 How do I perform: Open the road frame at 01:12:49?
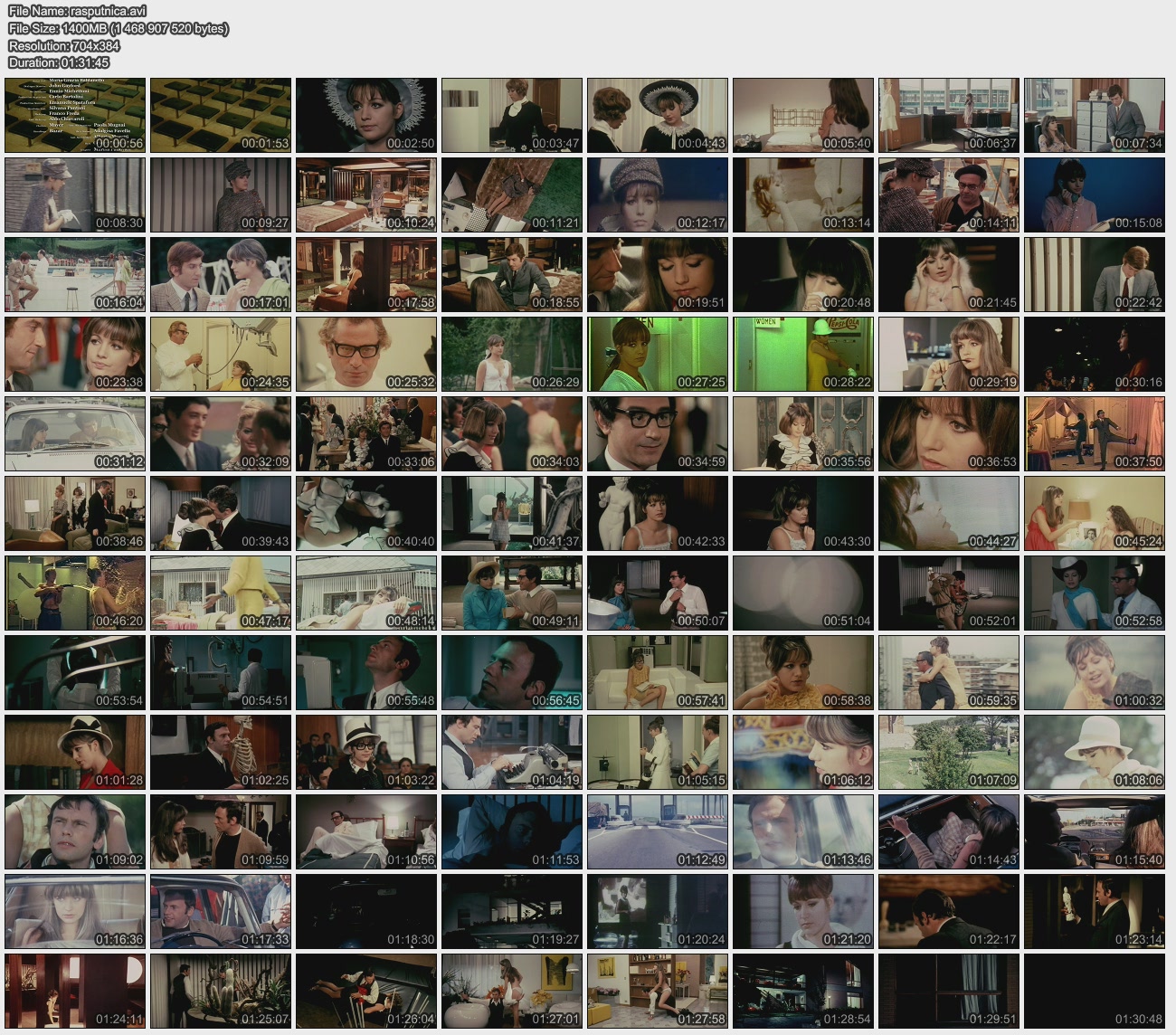658,831
